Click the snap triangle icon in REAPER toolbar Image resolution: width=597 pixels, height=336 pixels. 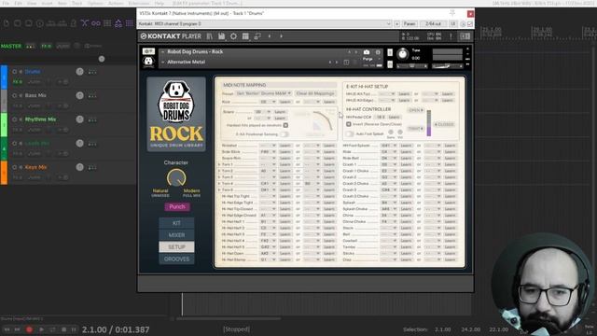pos(118,23)
